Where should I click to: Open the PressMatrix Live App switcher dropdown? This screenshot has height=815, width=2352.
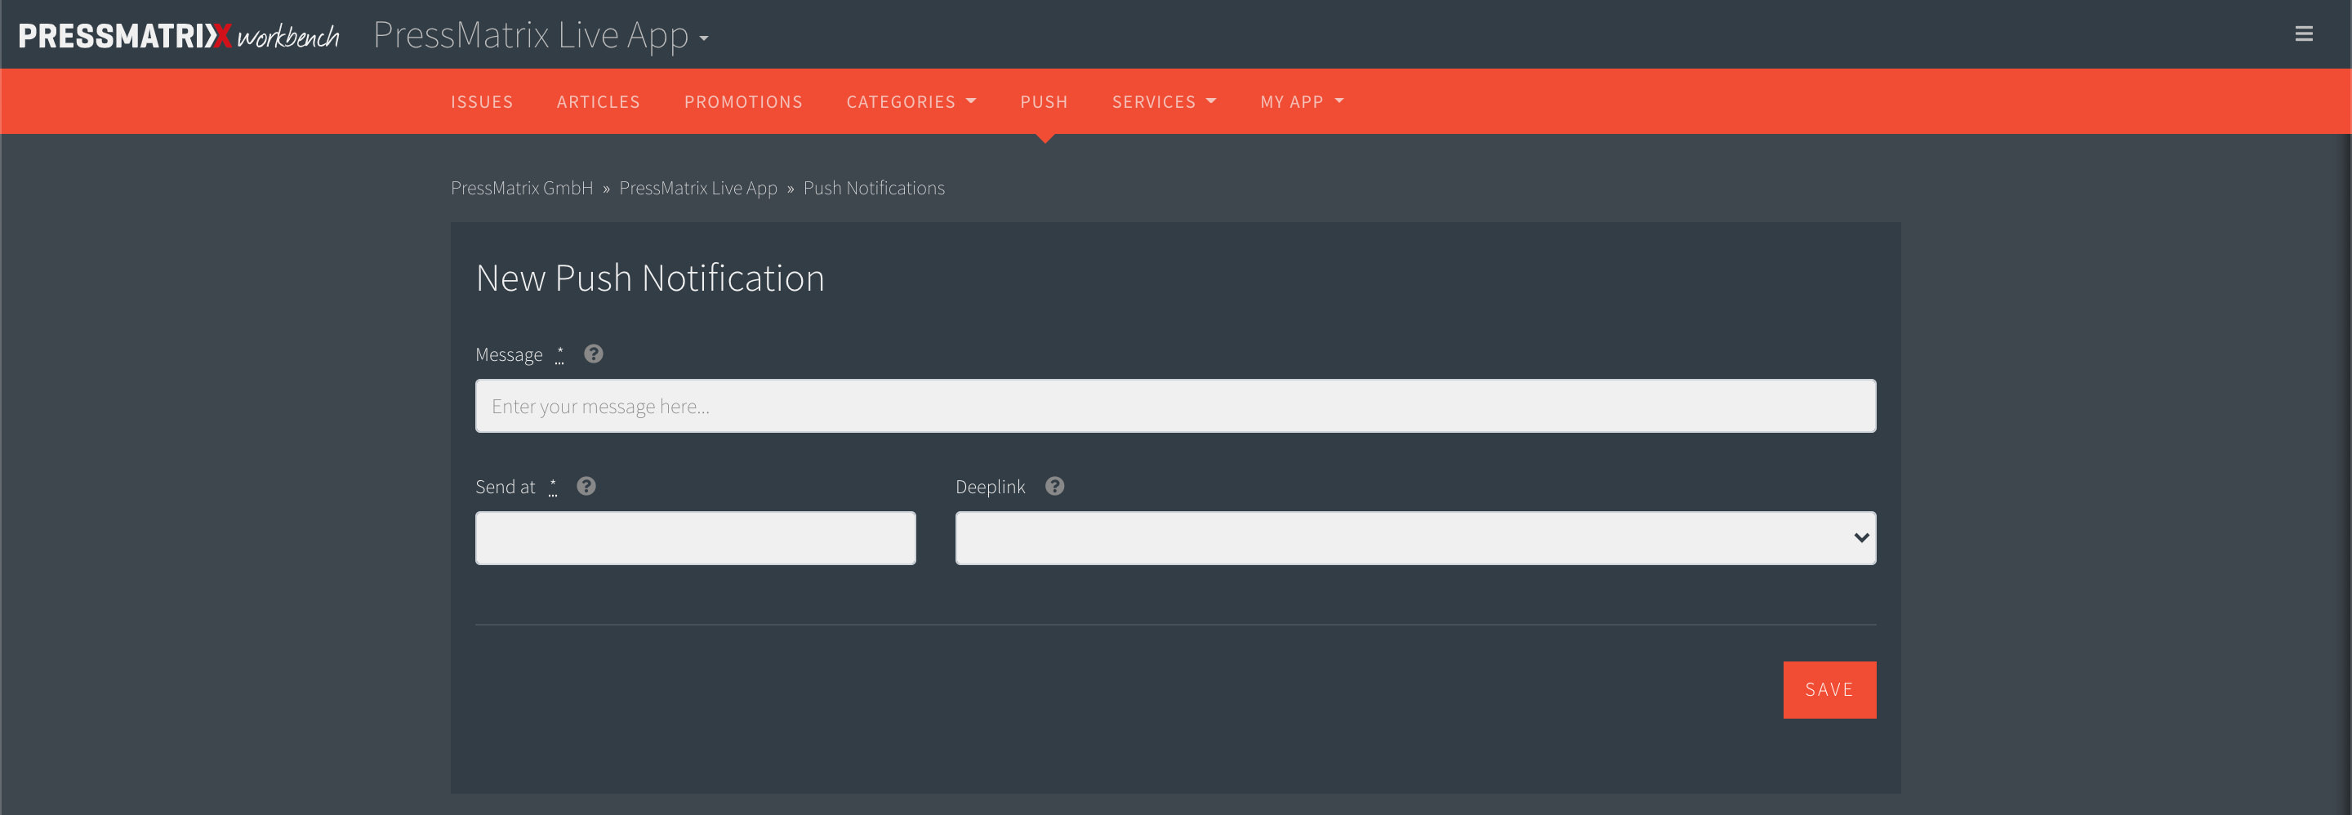[x=541, y=36]
